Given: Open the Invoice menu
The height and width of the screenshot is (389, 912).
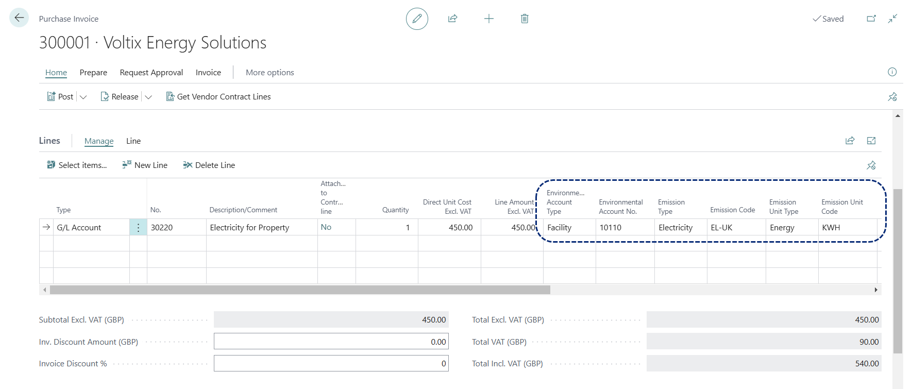Looking at the screenshot, I should (x=208, y=73).
